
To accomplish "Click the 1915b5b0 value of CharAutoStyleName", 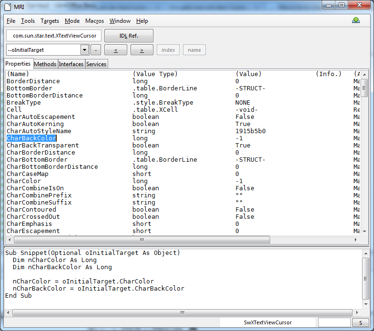I will [x=251, y=131].
